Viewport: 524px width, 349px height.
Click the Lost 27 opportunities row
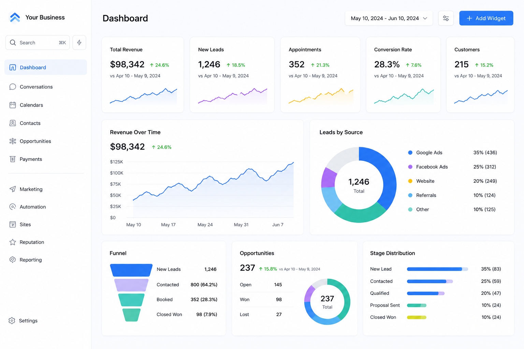261,315
